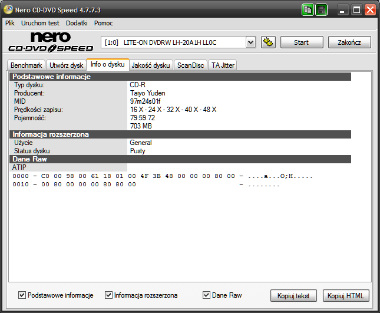Switch to the Utwórz dysk tab
The width and height of the screenshot is (380, 313).
(x=66, y=65)
